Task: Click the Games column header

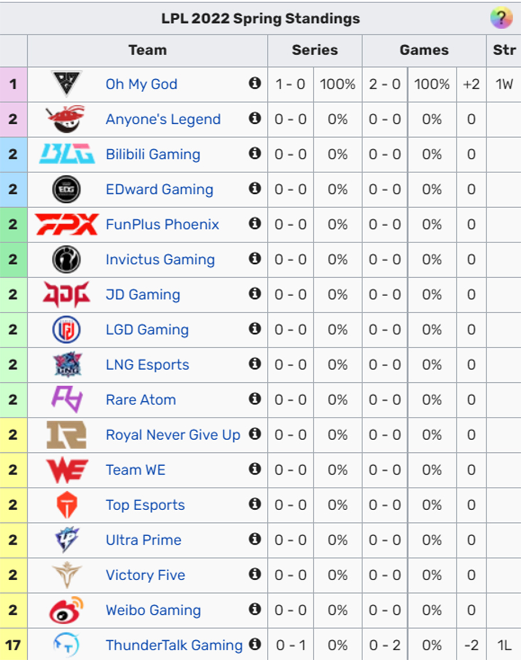Action: (424, 50)
